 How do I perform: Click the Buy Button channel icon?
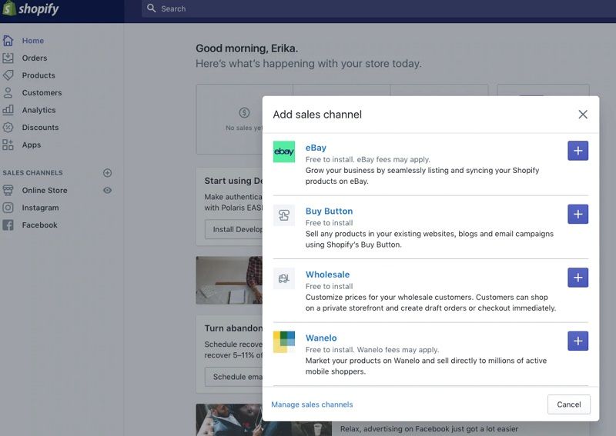coord(284,215)
